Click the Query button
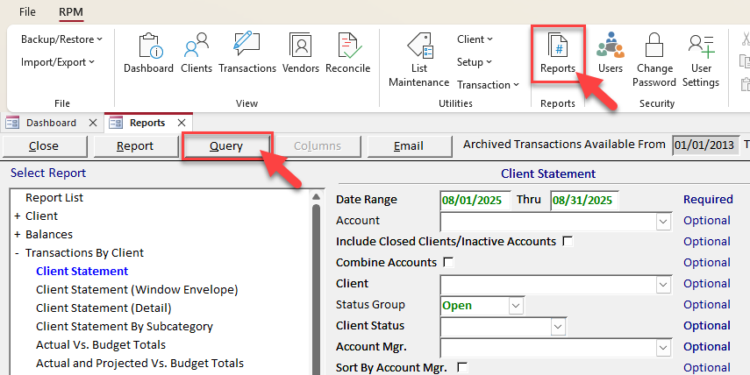Image resolution: width=750 pixels, height=375 pixels. (x=226, y=145)
